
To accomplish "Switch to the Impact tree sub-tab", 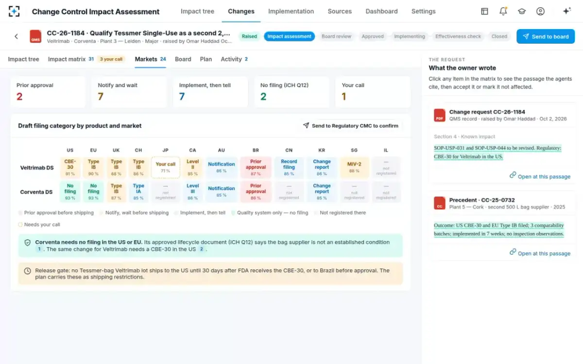I will pos(23,59).
